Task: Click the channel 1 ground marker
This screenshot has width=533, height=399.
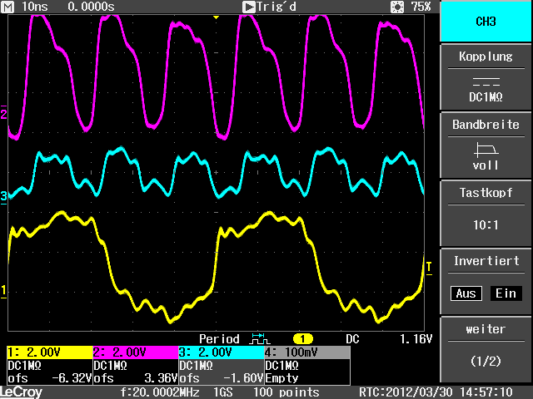Action: pos(3,291)
